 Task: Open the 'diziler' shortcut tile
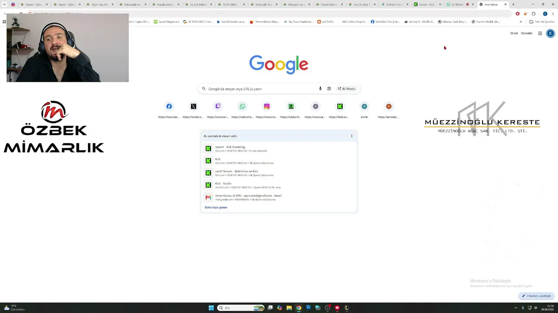click(x=364, y=110)
